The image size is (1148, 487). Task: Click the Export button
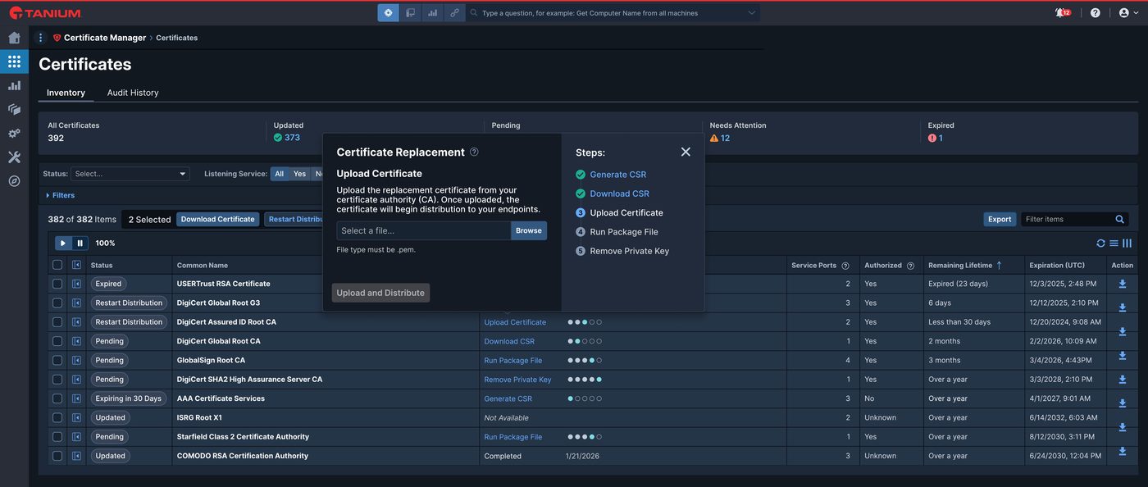pos(1000,219)
